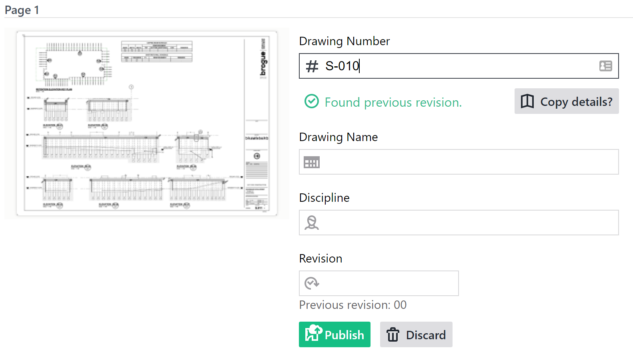Viewport: 633px width, 362px height.
Task: Select the Discipline input field
Action: [464, 223]
